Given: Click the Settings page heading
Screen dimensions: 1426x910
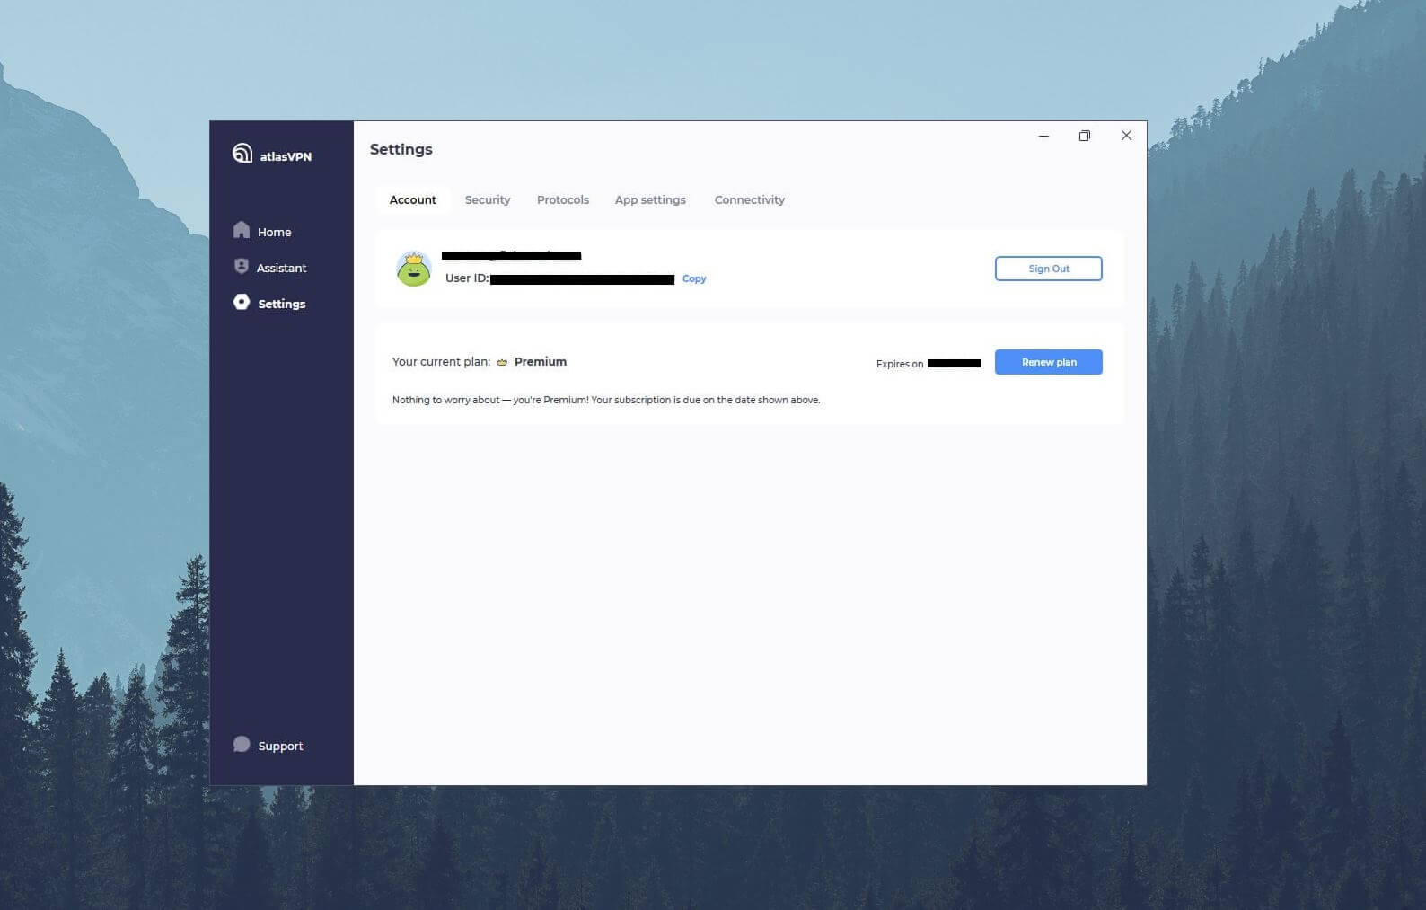Looking at the screenshot, I should point(401,149).
